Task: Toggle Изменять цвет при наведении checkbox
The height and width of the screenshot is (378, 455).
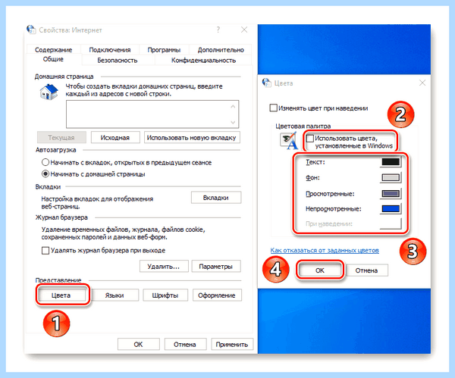Action: coord(273,108)
